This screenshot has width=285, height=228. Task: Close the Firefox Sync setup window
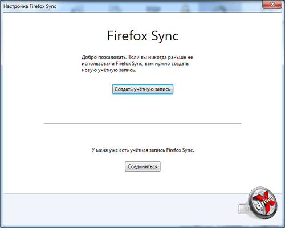(x=272, y=5)
